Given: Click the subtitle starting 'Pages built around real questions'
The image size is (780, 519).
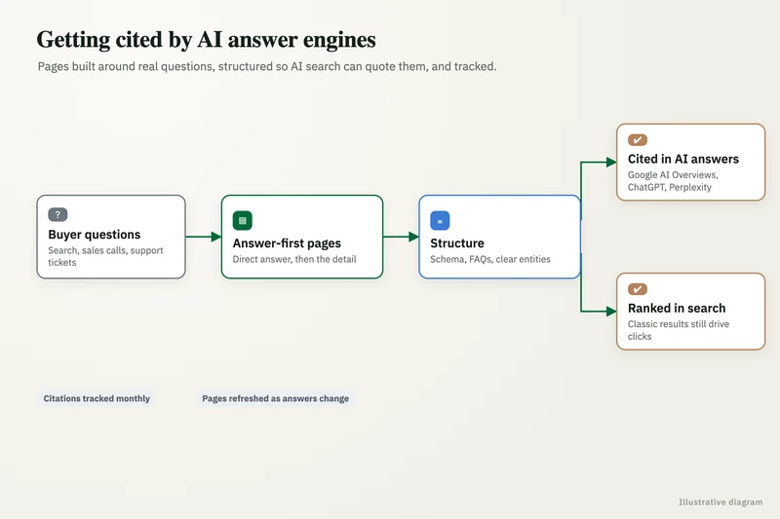Looking at the screenshot, I should click(267, 66).
